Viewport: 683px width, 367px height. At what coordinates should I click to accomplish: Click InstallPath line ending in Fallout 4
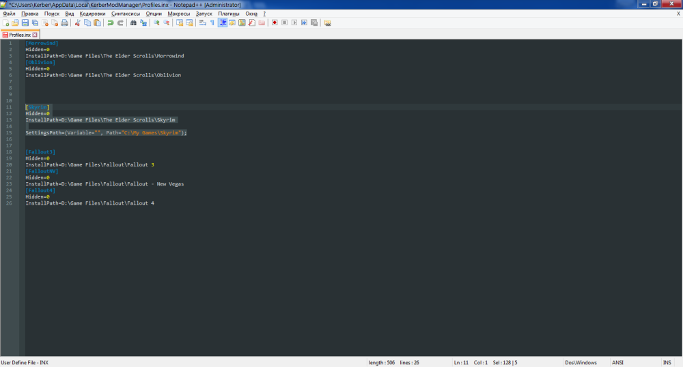(89, 203)
